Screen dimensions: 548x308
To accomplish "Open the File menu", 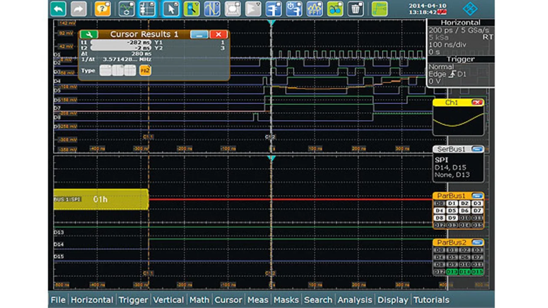I will [x=58, y=300].
